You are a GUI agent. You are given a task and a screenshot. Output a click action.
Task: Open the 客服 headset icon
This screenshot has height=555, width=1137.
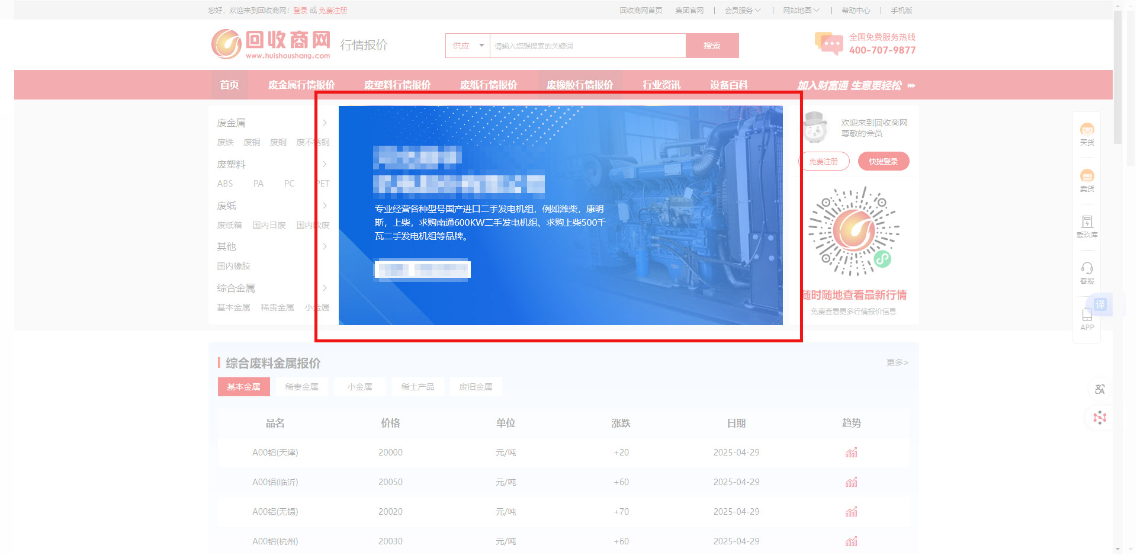(1087, 273)
